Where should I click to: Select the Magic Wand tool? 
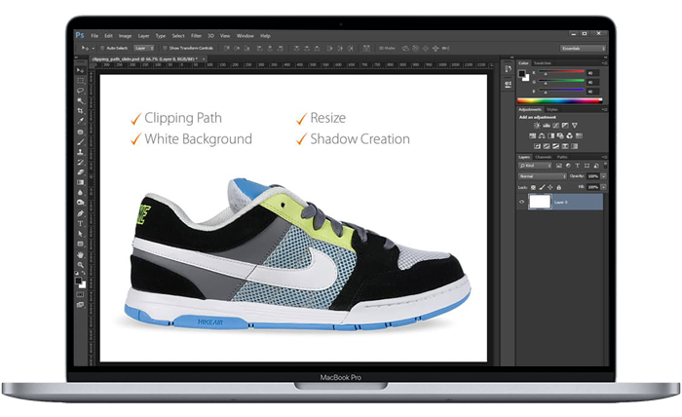pyautogui.click(x=81, y=101)
